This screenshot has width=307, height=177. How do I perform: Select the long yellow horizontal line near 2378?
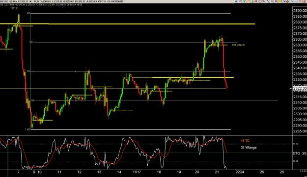(x=127, y=24)
